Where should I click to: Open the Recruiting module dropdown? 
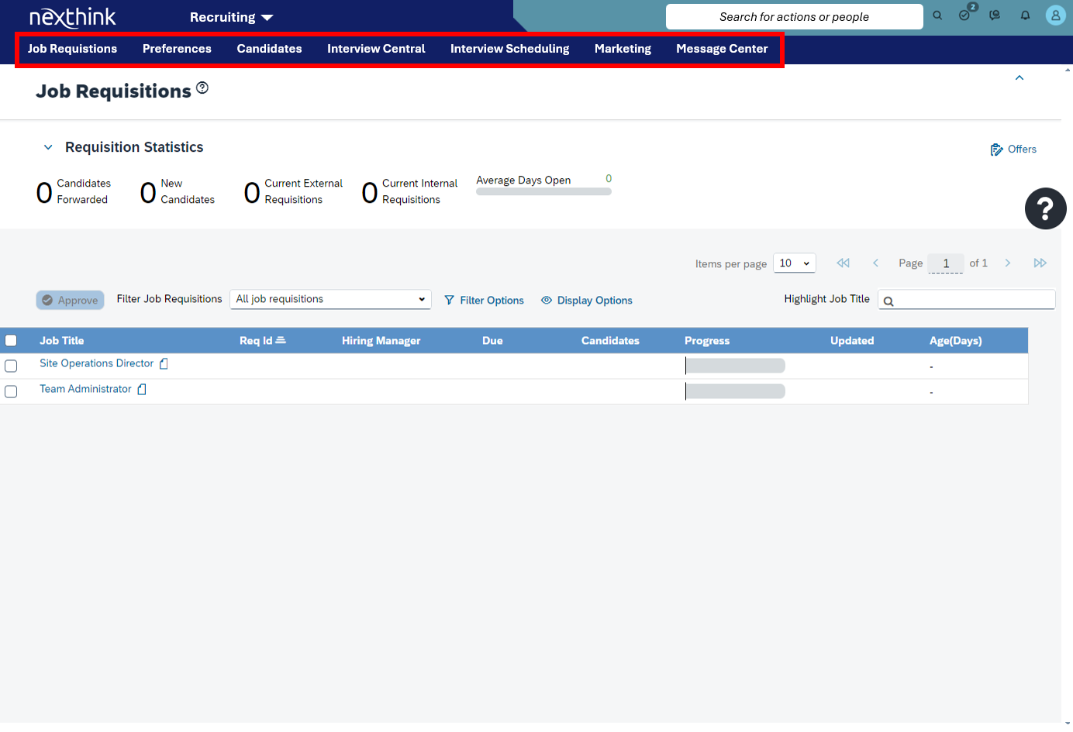tap(230, 17)
